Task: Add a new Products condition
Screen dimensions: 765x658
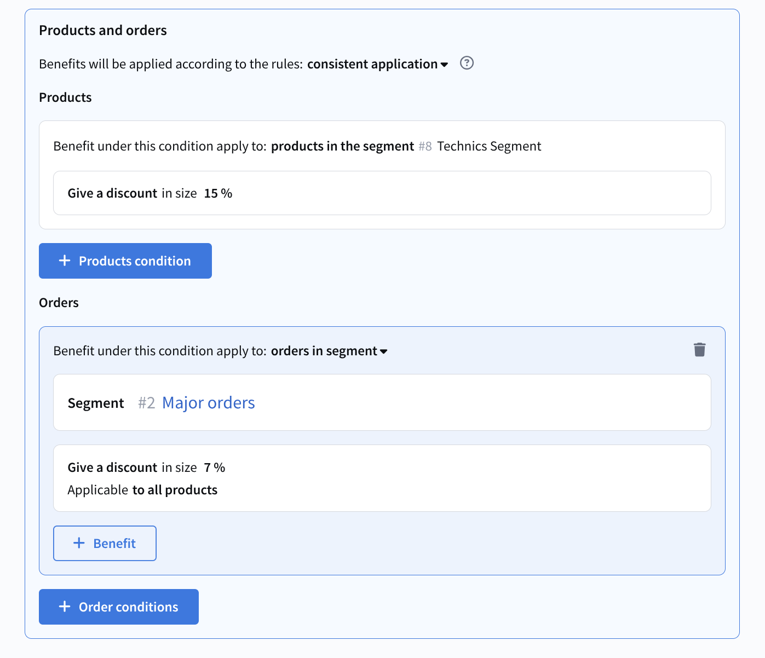Action: (125, 261)
